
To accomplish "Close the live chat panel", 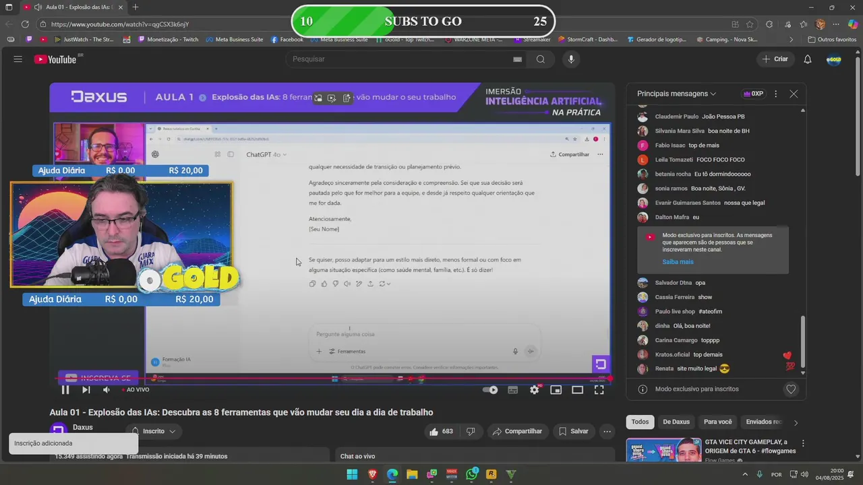I will tap(794, 94).
